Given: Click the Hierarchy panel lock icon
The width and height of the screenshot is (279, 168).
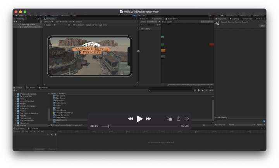Looking at the screenshot, I should 38,19.
